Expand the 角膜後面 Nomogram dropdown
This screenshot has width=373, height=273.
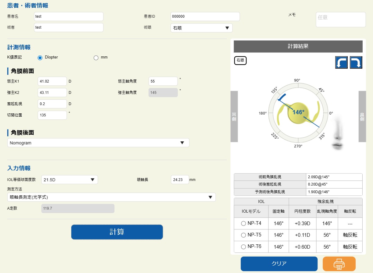click(98, 143)
